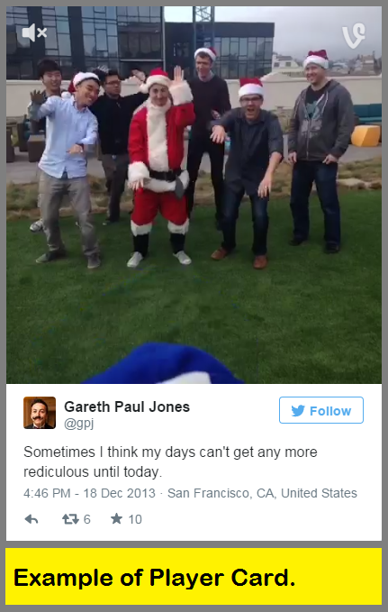Retweet using the retweet arrows icon
Viewport: 388px width, 612px height.
point(70,519)
